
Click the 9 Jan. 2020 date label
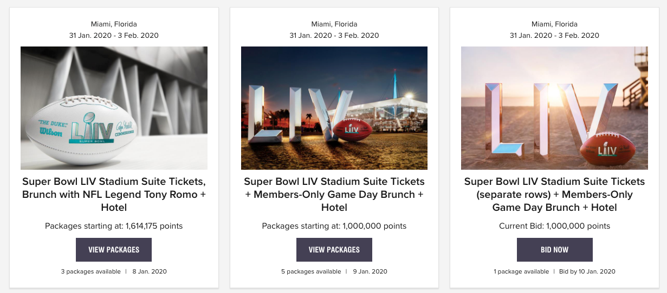point(370,271)
